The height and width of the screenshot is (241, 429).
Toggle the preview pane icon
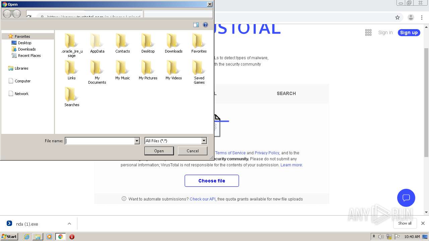click(x=196, y=25)
